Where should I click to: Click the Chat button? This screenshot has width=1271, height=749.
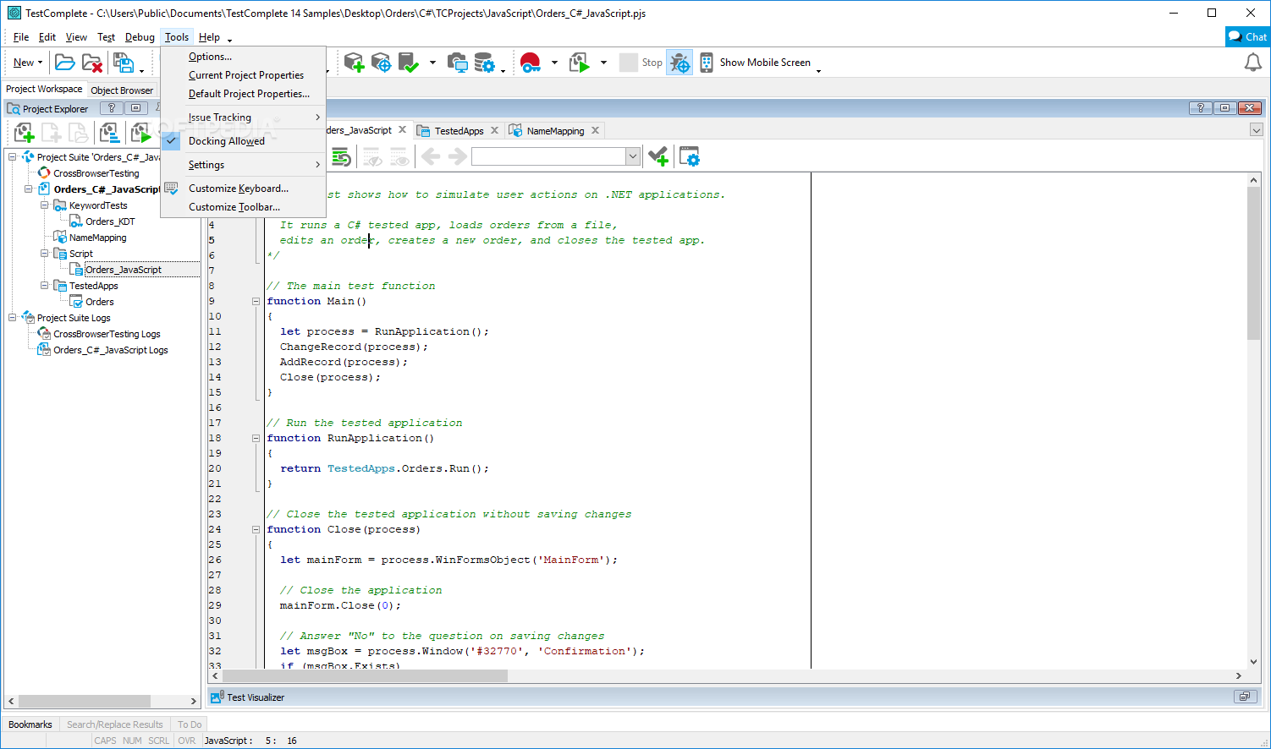tap(1248, 36)
